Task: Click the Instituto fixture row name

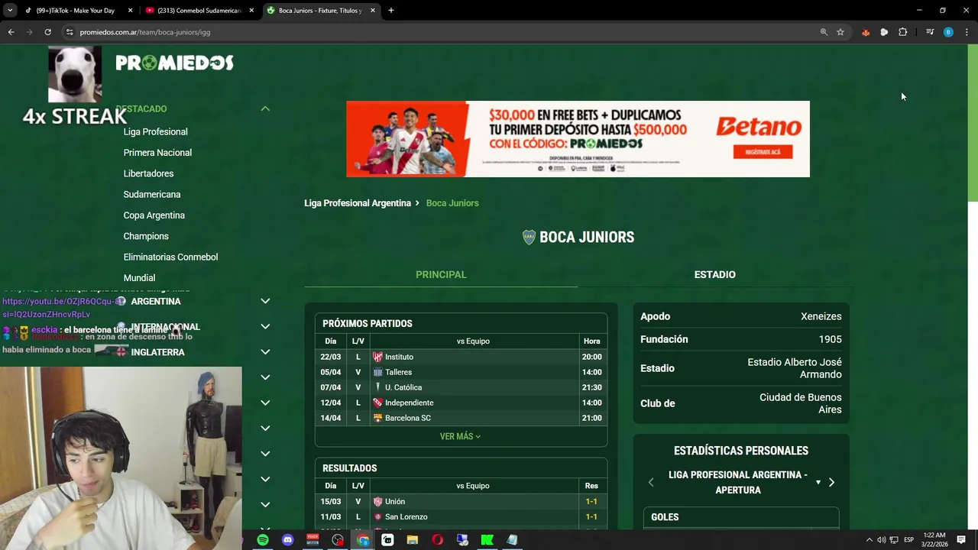Action: [399, 357]
